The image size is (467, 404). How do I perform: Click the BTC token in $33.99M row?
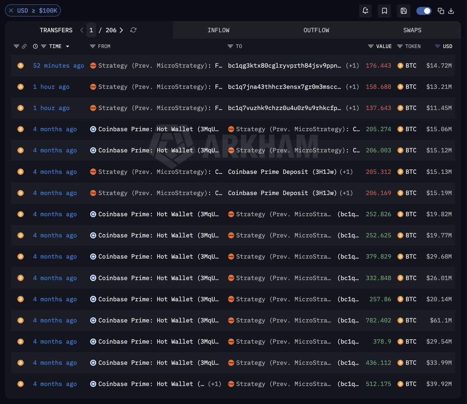tap(411, 362)
